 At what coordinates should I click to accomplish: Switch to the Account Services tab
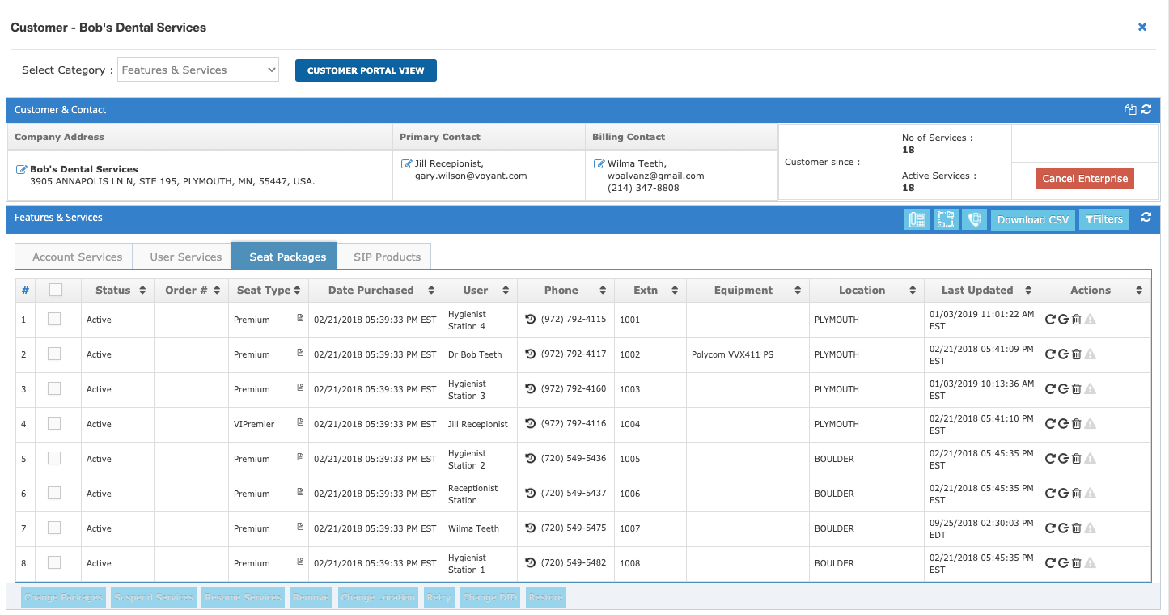(77, 257)
